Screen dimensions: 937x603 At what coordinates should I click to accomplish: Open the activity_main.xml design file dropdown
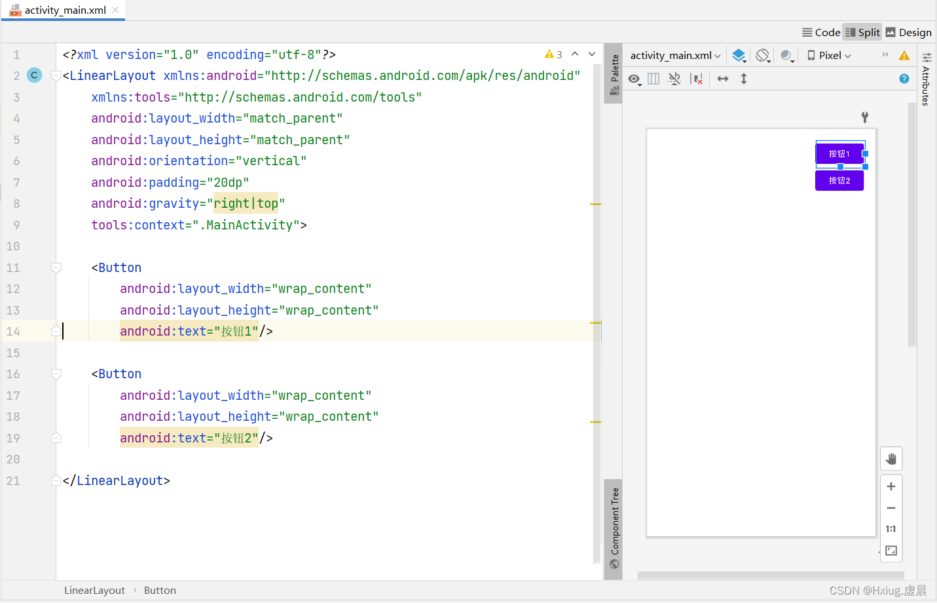coord(676,56)
